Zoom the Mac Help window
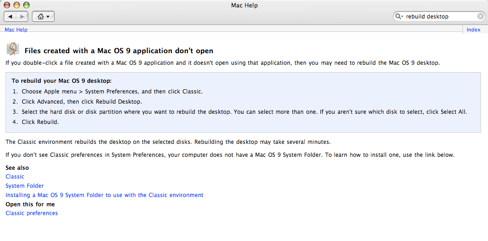488x241 pixels. point(26,5)
